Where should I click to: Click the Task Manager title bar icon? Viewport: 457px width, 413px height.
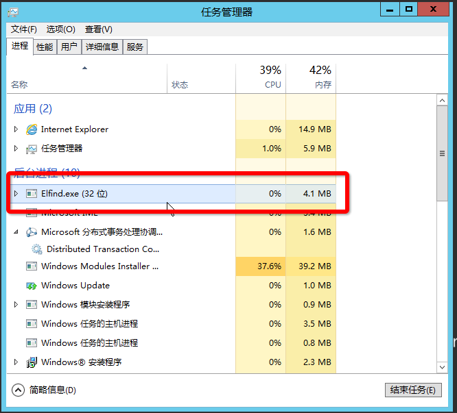13,12
